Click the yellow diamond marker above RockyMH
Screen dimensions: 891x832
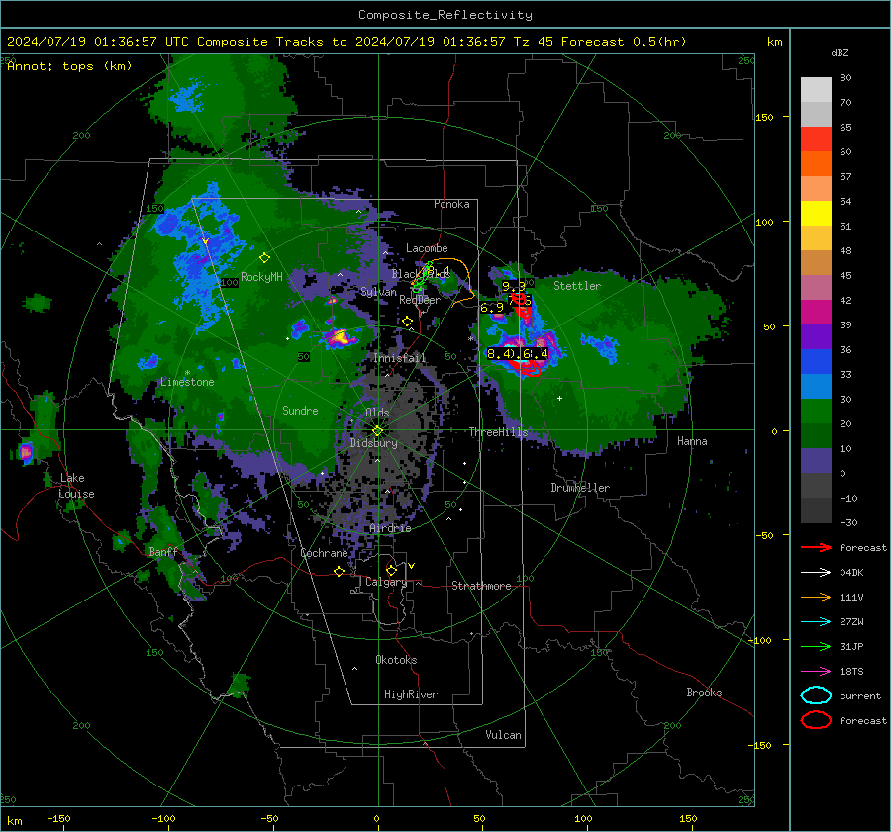point(264,258)
